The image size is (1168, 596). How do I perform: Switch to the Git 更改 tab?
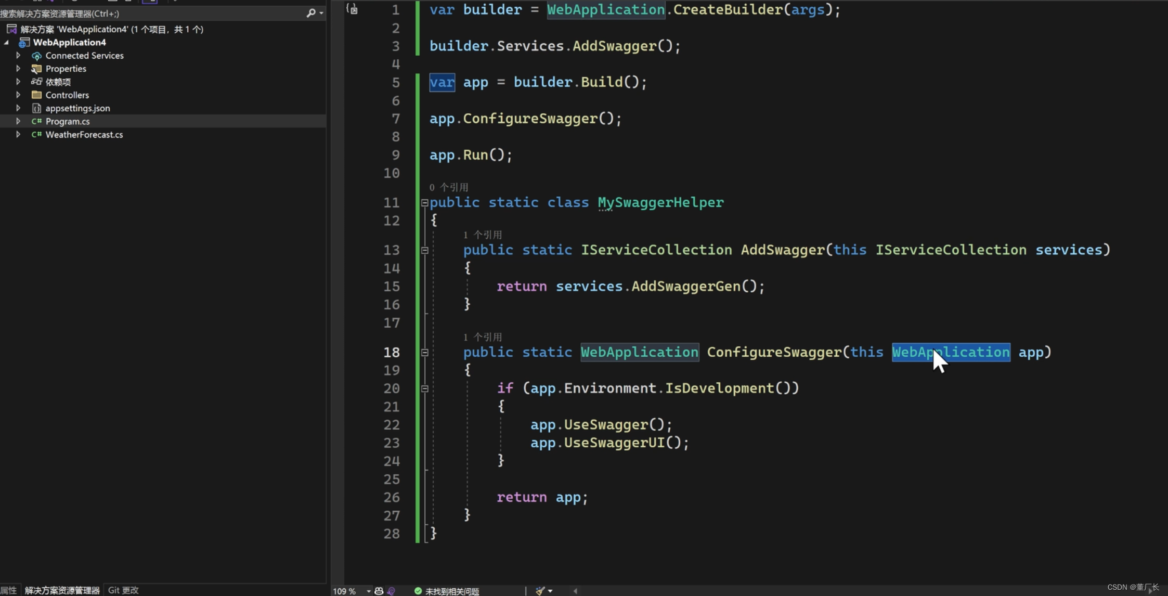(123, 590)
